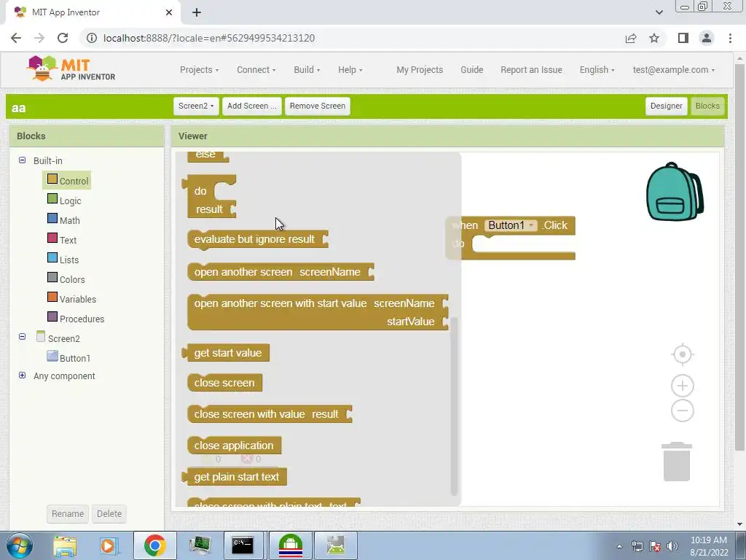Open the Chrome profile avatar icon
Screen dimensions: 746x560
pyautogui.click(x=707, y=38)
